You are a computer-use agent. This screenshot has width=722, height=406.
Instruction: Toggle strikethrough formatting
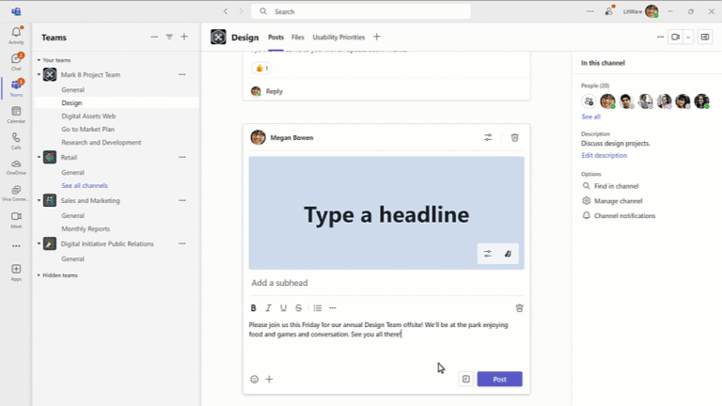[298, 308]
